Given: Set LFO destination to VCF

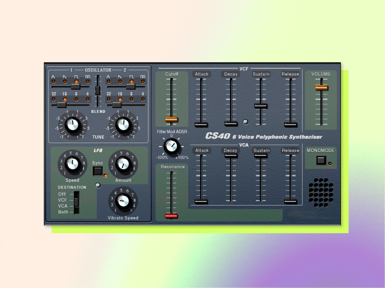Looking at the screenshot, I should coord(62,200).
